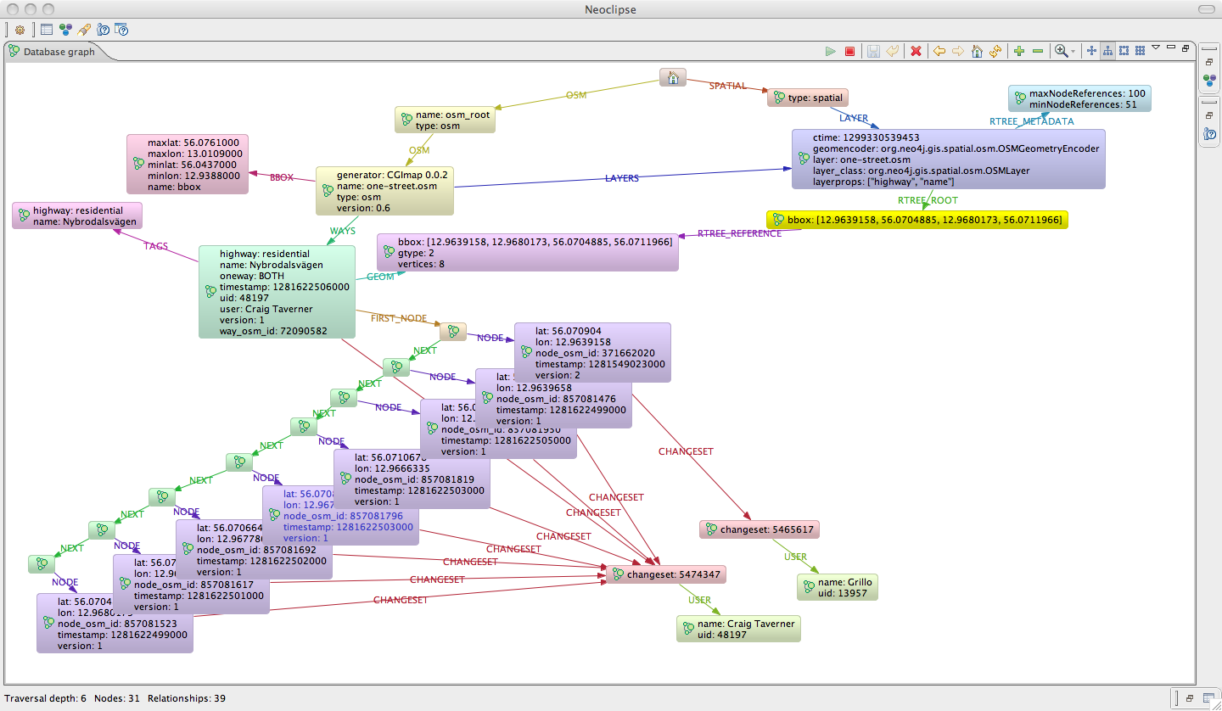Open the zoom dropdown arrow
This screenshot has height=711, width=1222.
[x=1073, y=52]
